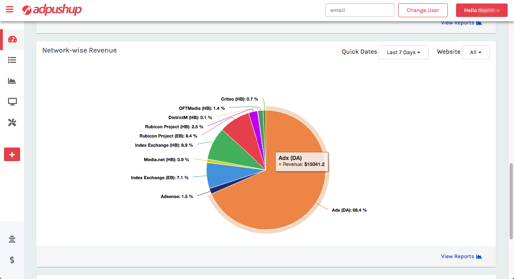This screenshot has width=514, height=279.
Task: Expand the Hello user account menu
Action: [481, 10]
